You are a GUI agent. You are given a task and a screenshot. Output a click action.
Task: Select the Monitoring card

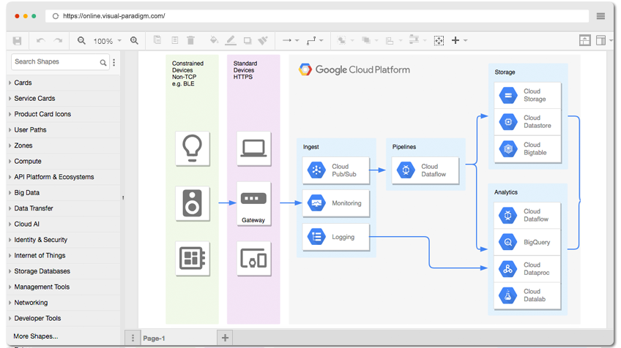336,203
